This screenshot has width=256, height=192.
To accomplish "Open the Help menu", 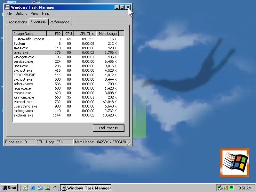I will pos(45,13).
